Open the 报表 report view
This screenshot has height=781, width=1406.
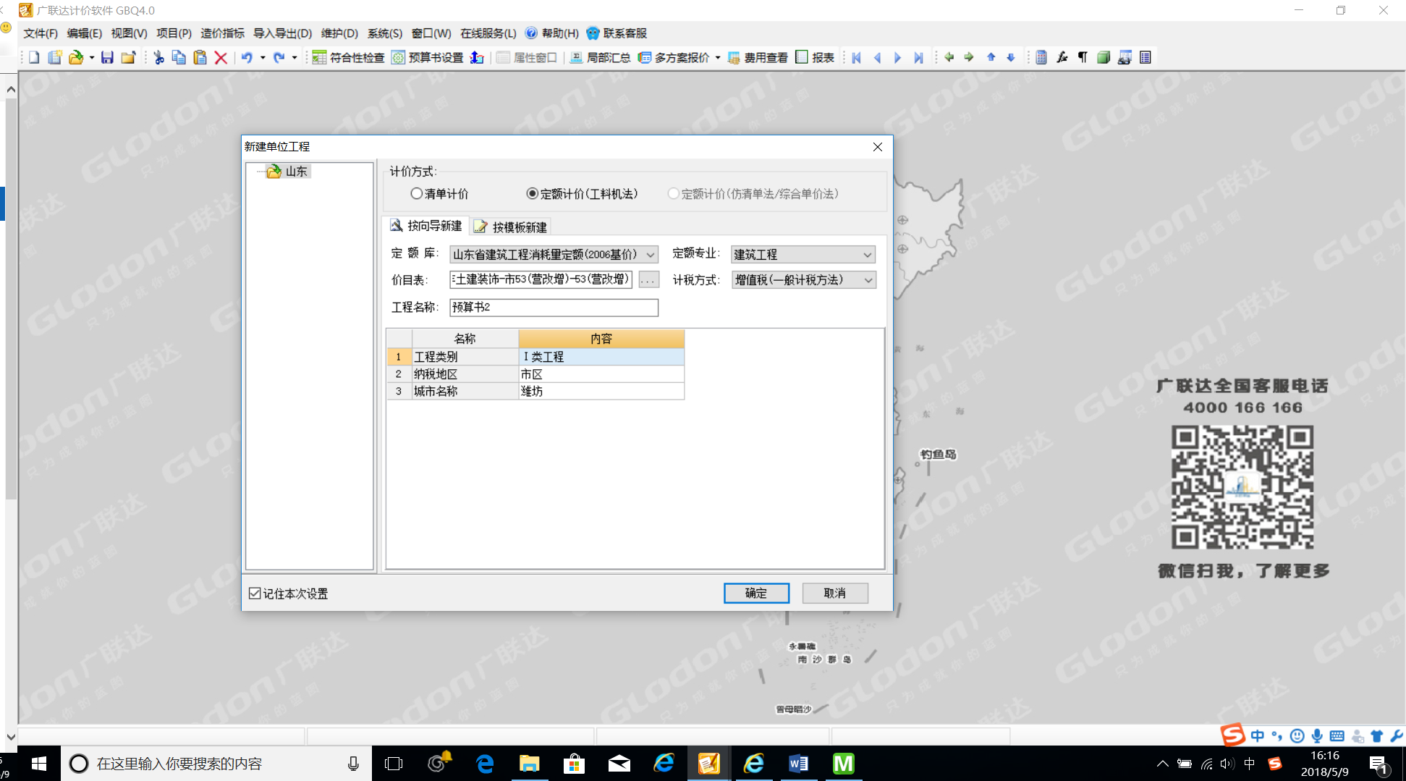(815, 58)
